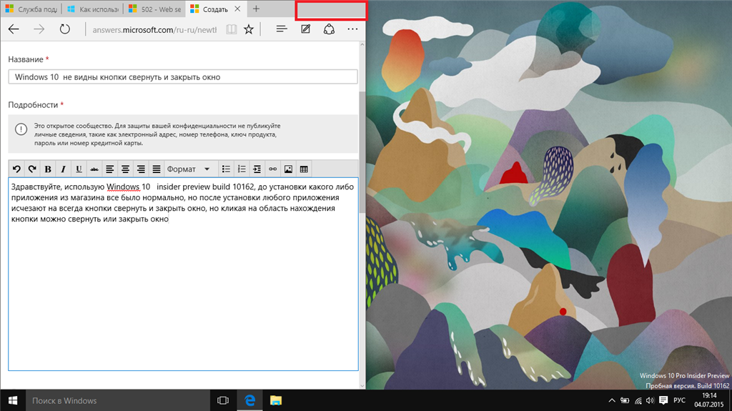The image size is (732, 411).
Task: Click the page vertical scrollbar thumb
Action: [362, 152]
